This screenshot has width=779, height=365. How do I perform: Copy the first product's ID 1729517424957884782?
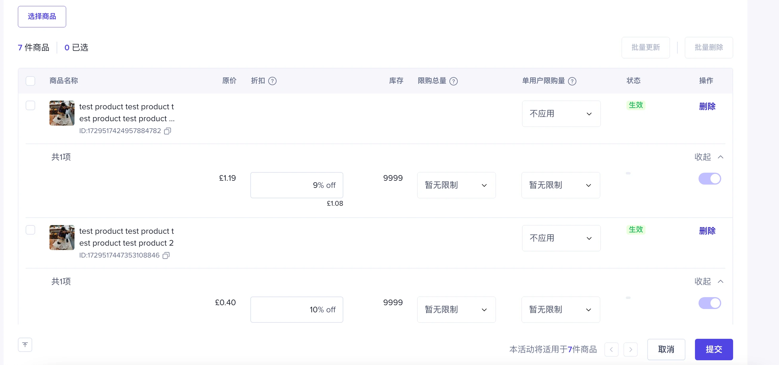[167, 131]
